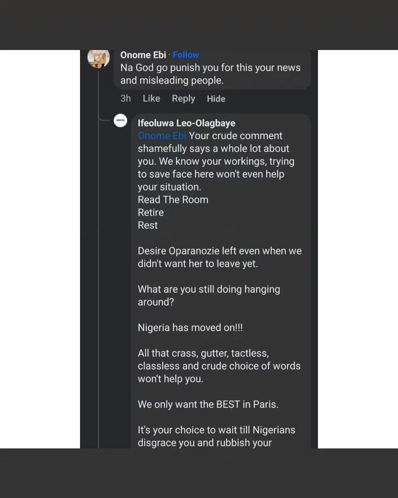Click the Onome Ebi commenter name
The height and width of the screenshot is (498, 398).
143,55
